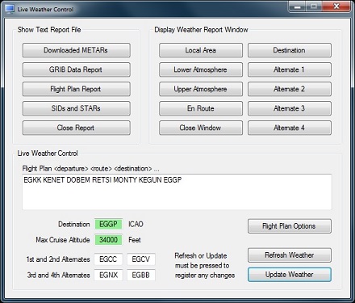Select the Destination ICAO field EGGP
This screenshot has height=303, width=355.
(x=108, y=225)
